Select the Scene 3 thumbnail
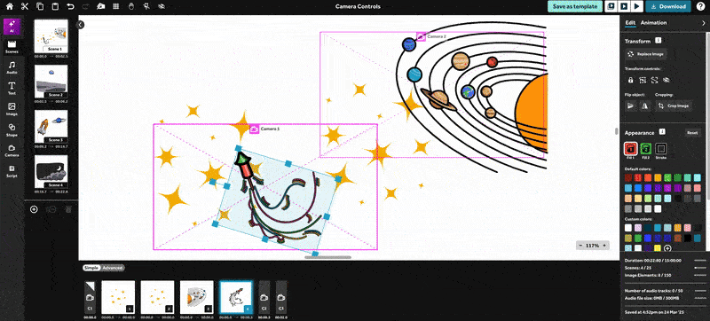710x321 pixels. (x=51, y=127)
